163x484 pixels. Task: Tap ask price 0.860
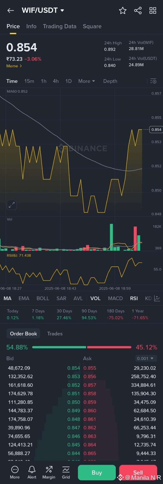click(90, 411)
